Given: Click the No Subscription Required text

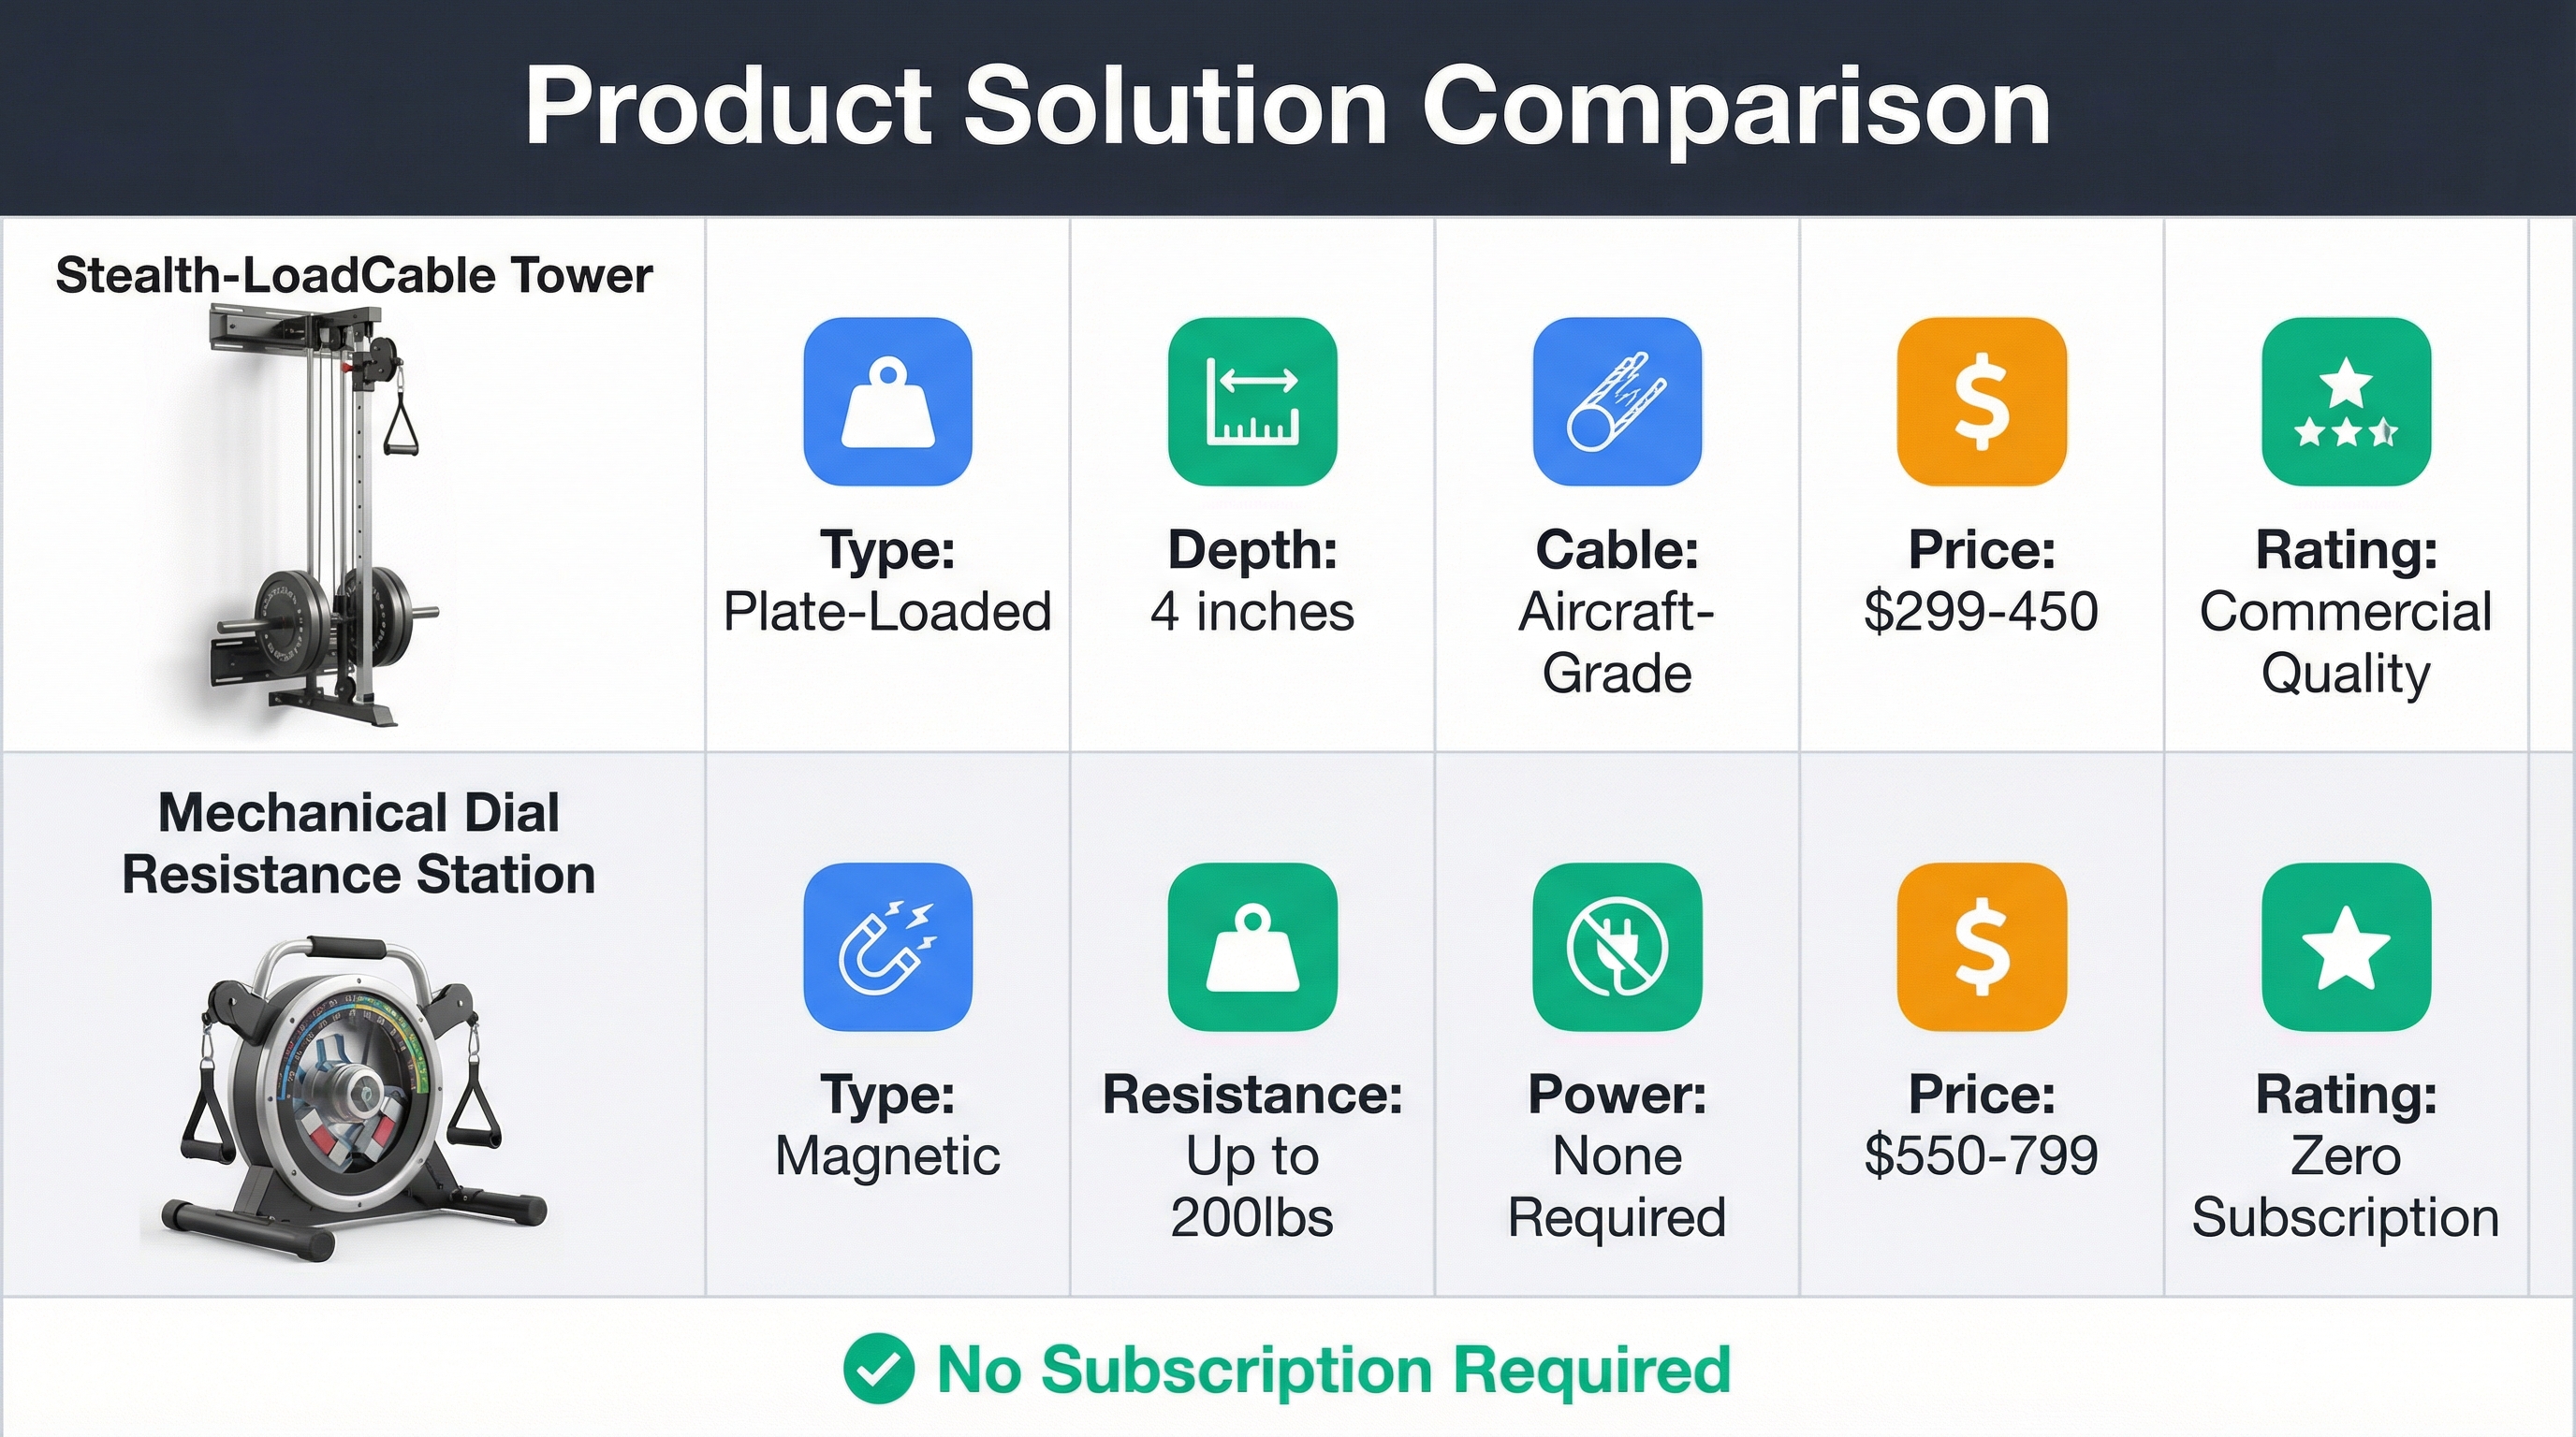Looking at the screenshot, I should (x=1333, y=1369).
